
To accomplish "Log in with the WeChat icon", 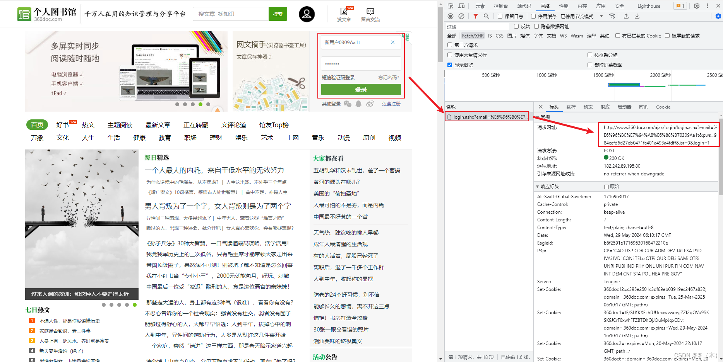I will [x=348, y=104].
